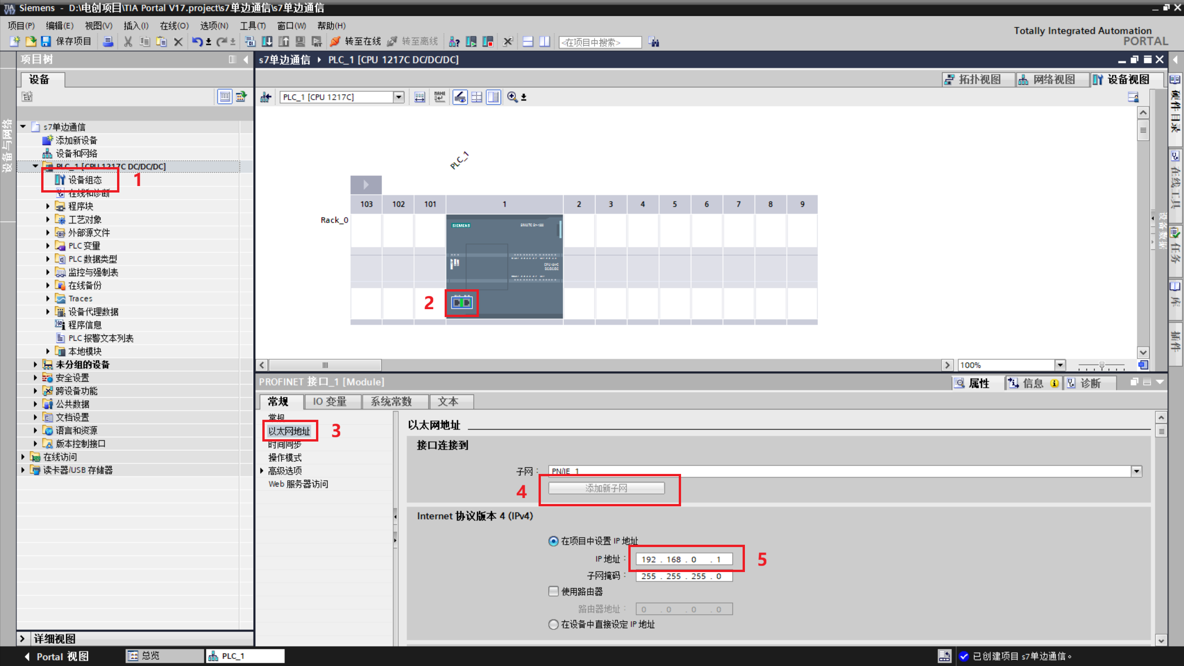Click the Save Project floppy icon
The width and height of the screenshot is (1184, 666).
tap(46, 42)
